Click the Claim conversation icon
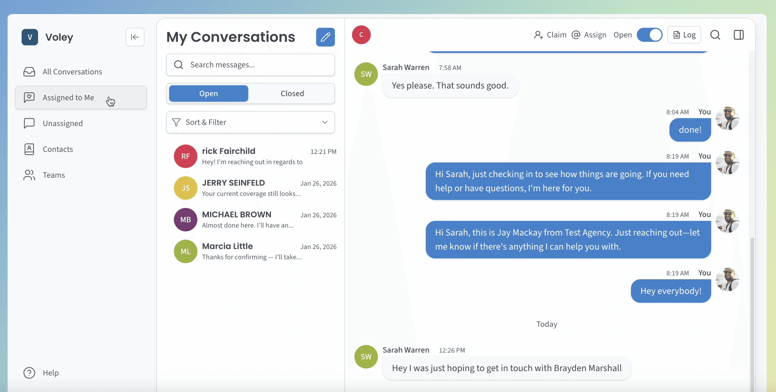776x392 pixels. click(538, 35)
